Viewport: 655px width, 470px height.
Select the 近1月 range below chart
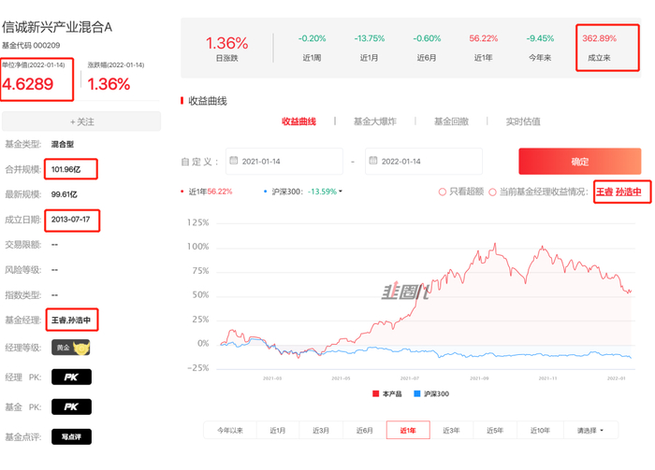[277, 431]
